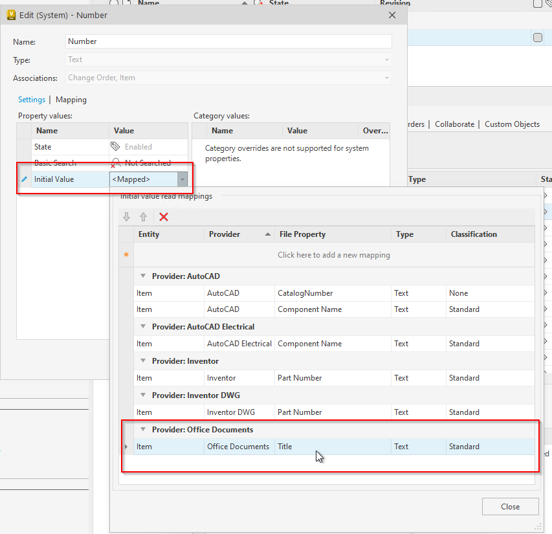Click the yellow property icon in dialog title bar
The width and height of the screenshot is (552, 534).
coord(11,14)
